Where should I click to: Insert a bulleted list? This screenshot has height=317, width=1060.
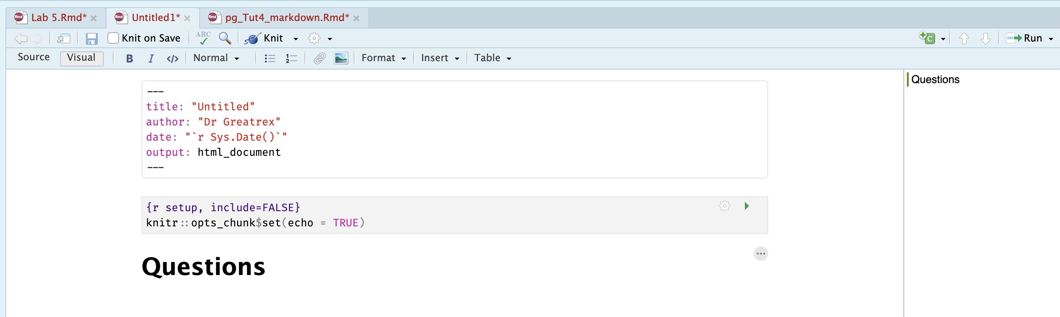[x=269, y=58]
